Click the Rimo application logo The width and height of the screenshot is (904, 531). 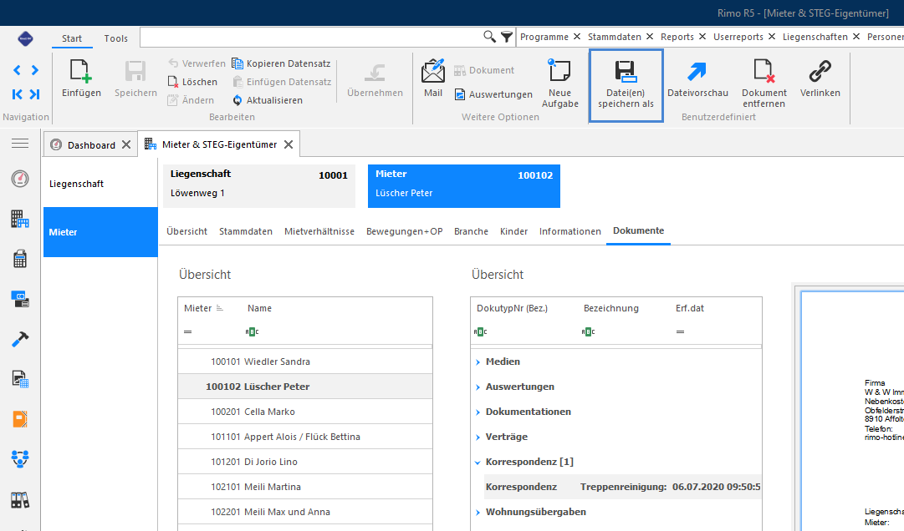(x=25, y=38)
